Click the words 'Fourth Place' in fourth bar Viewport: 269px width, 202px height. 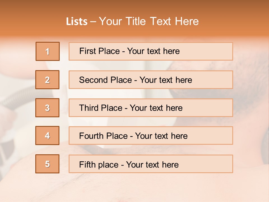pyautogui.click(x=103, y=136)
